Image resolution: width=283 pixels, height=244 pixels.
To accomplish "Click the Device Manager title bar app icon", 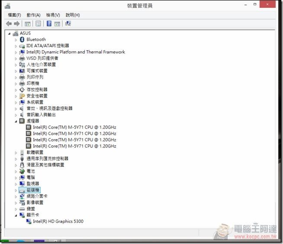I will (7, 6).
